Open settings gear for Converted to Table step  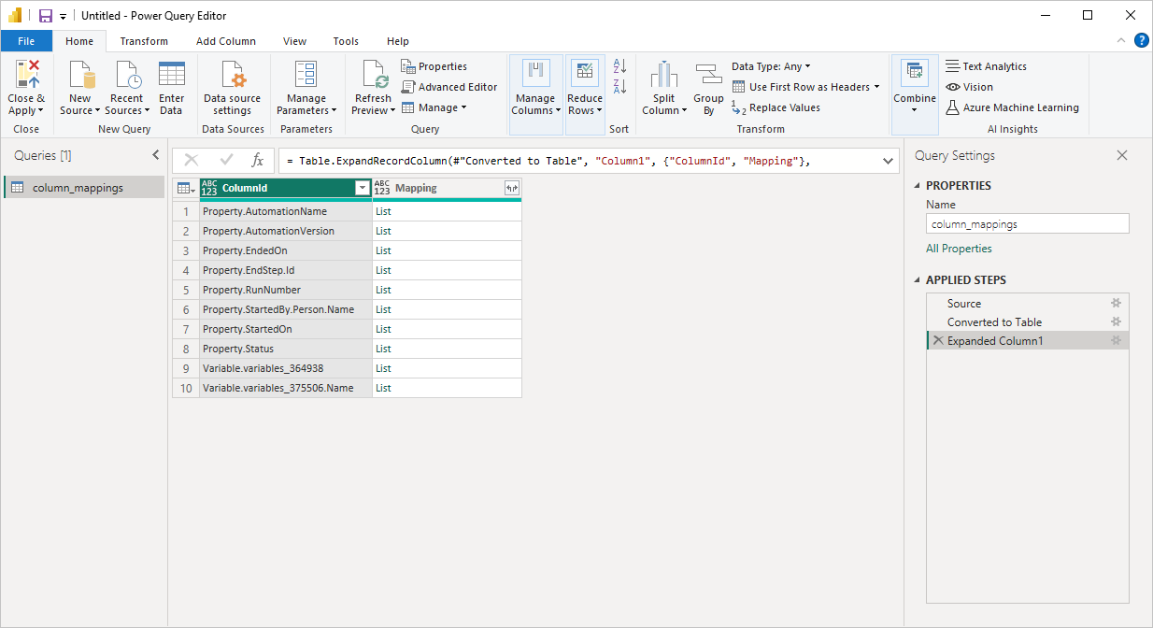[1116, 321]
